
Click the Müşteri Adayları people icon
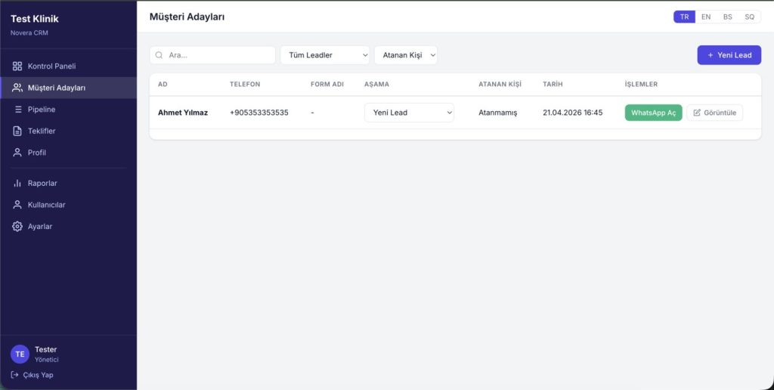[17, 88]
